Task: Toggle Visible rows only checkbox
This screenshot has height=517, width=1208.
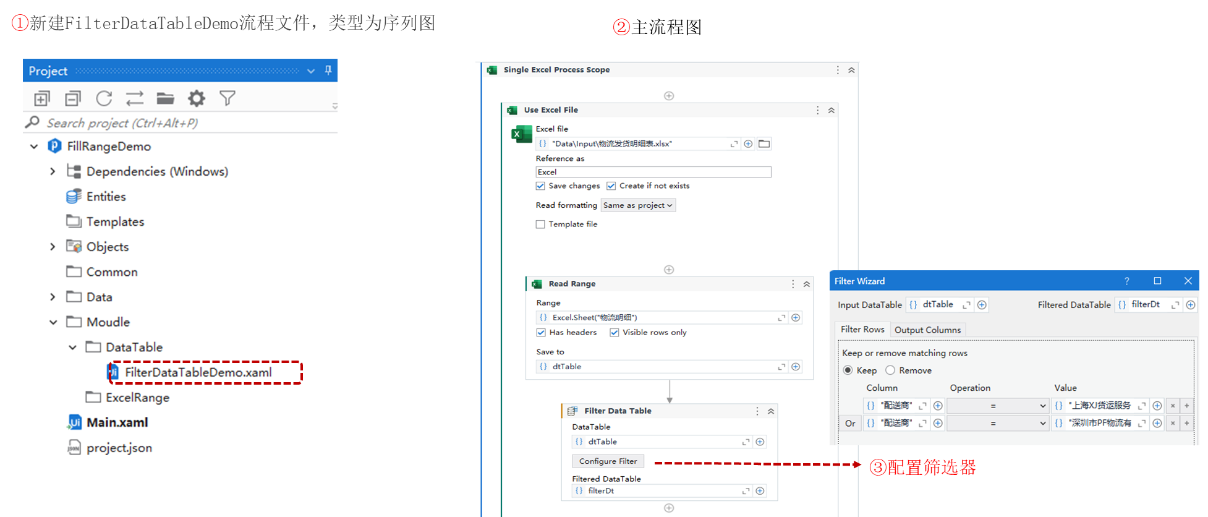Action: click(614, 332)
